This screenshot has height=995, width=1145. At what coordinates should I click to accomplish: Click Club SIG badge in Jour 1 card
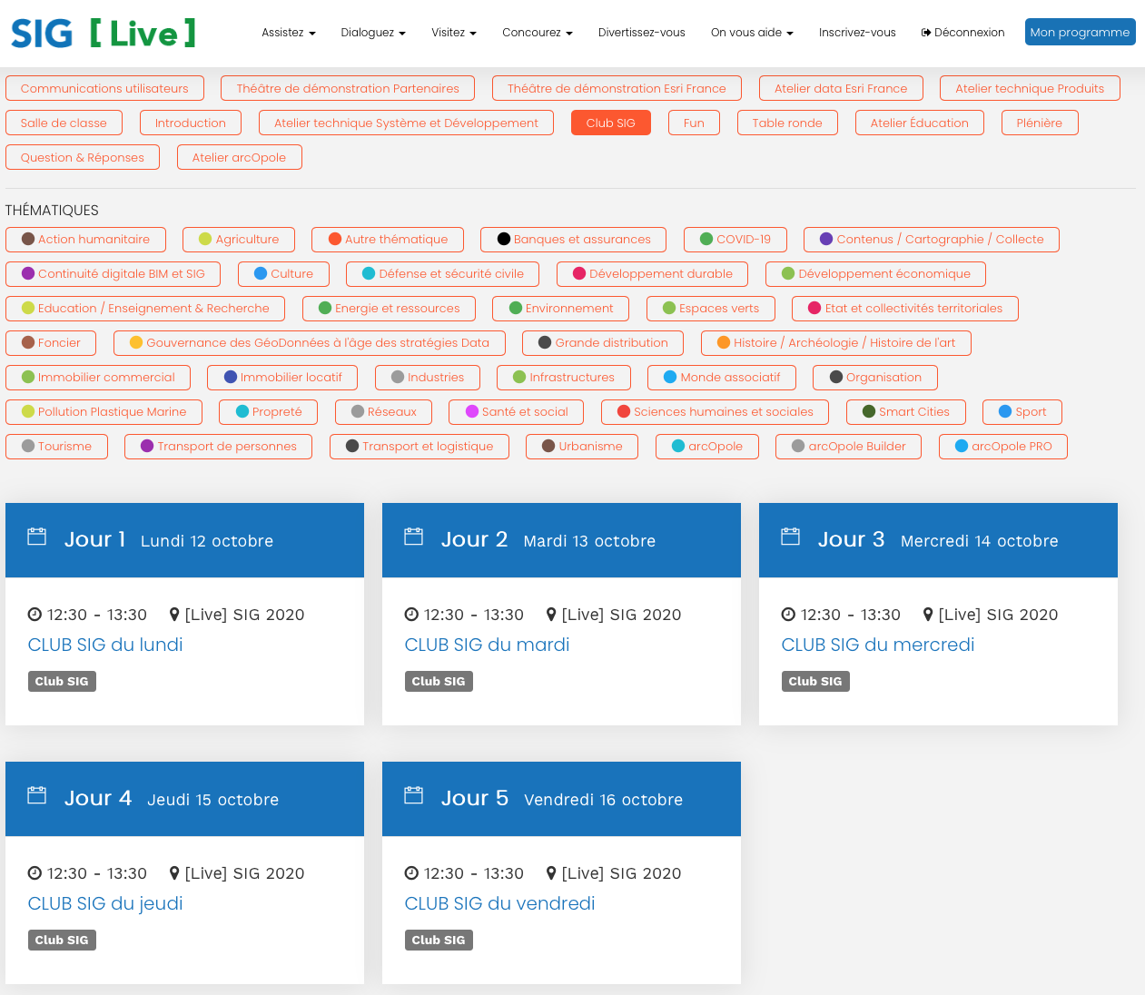point(62,681)
